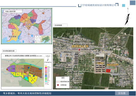The height and width of the screenshot is (96, 136).
Task: Click the red star in the legend box
Action: pyautogui.click(x=58, y=85)
